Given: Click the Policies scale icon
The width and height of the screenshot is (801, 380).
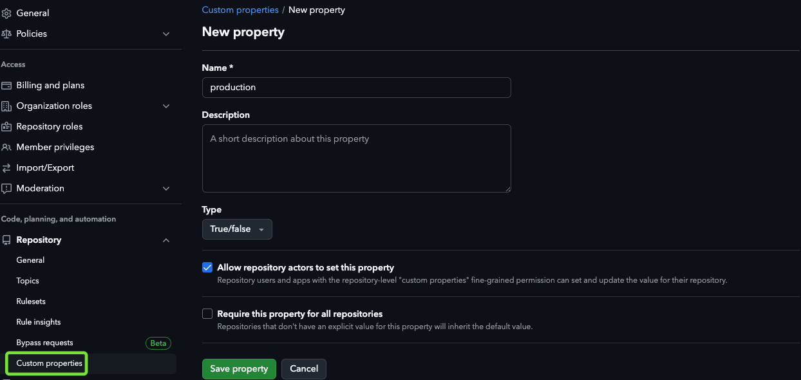Looking at the screenshot, I should point(6,33).
